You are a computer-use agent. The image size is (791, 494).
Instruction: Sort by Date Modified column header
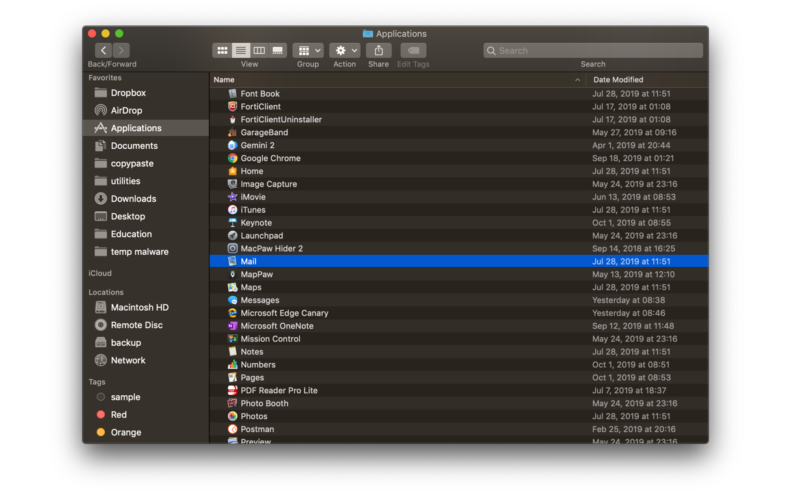(618, 80)
